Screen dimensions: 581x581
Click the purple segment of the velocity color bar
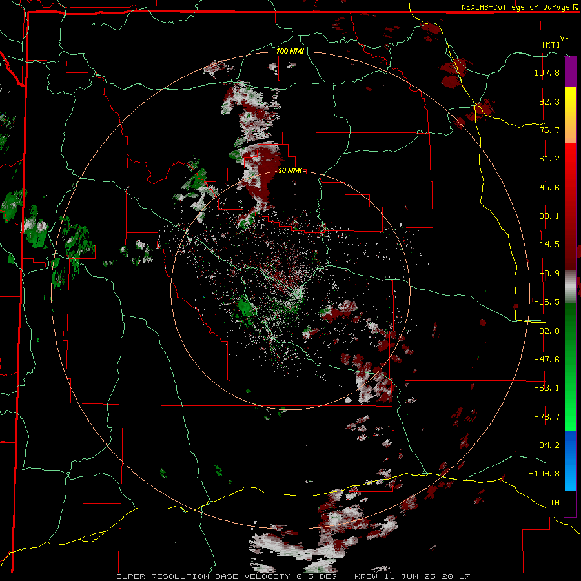tap(570, 72)
